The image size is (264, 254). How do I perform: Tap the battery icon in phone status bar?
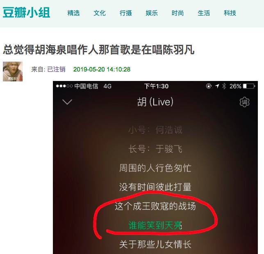[x=249, y=86]
